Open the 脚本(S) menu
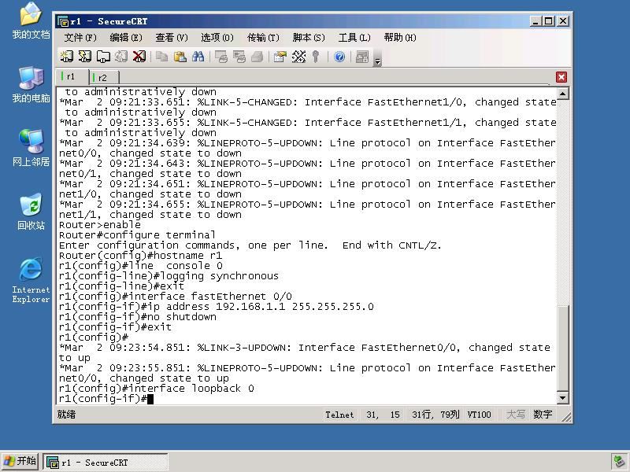 pos(309,38)
